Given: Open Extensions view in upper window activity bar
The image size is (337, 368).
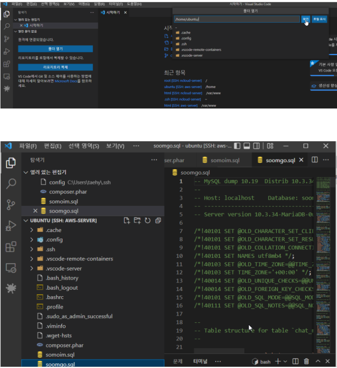Looking at the screenshot, I should [7, 64].
